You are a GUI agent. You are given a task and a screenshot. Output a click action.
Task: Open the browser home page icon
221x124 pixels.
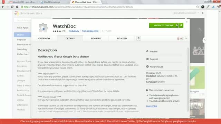click(x=17, y=7)
